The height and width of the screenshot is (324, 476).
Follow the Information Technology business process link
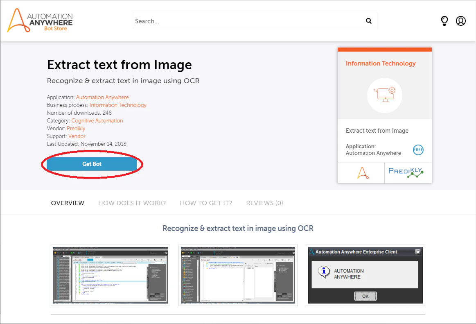(x=118, y=105)
